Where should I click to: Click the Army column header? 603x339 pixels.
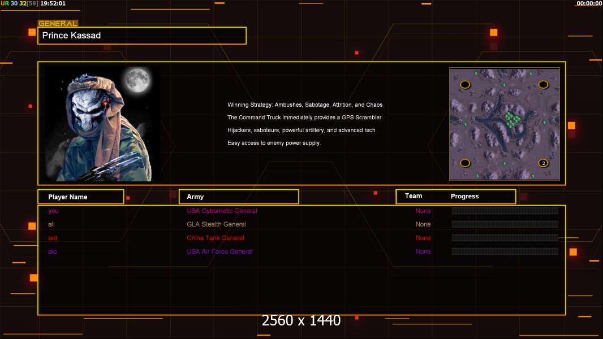click(x=239, y=197)
